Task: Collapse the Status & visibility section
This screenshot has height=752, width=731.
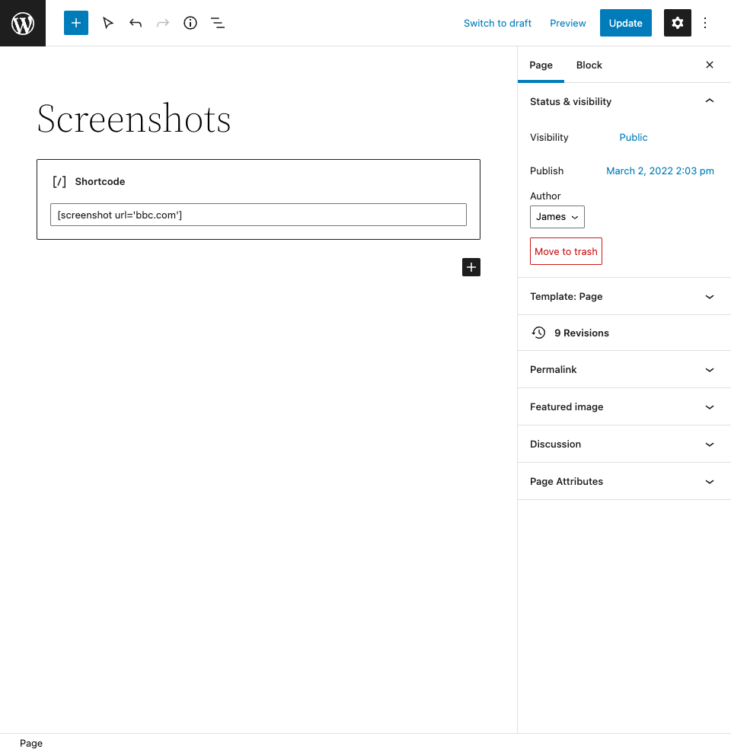Action: click(x=710, y=101)
